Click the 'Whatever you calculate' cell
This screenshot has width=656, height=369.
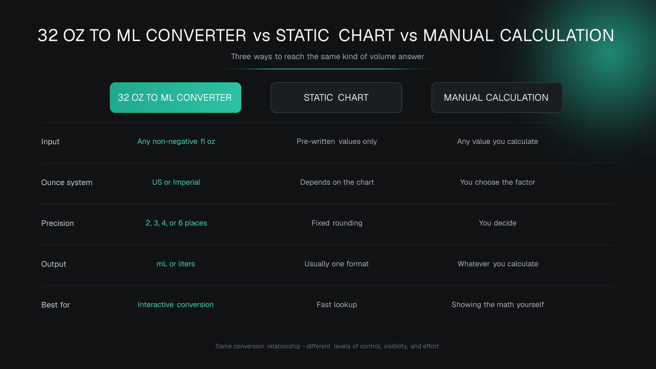click(498, 264)
